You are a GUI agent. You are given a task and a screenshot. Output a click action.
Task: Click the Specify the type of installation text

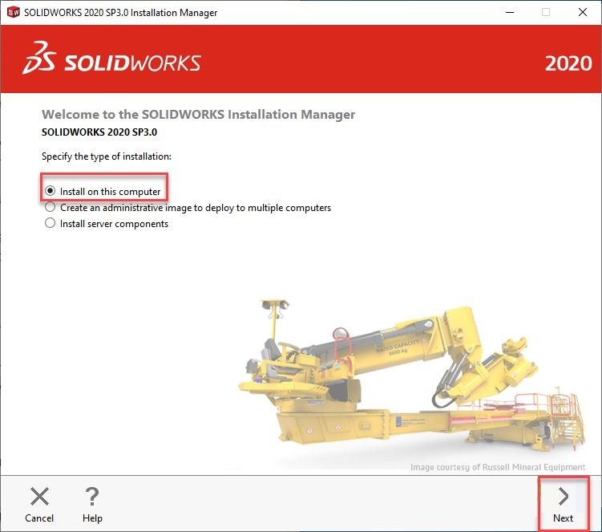pyautogui.click(x=107, y=156)
